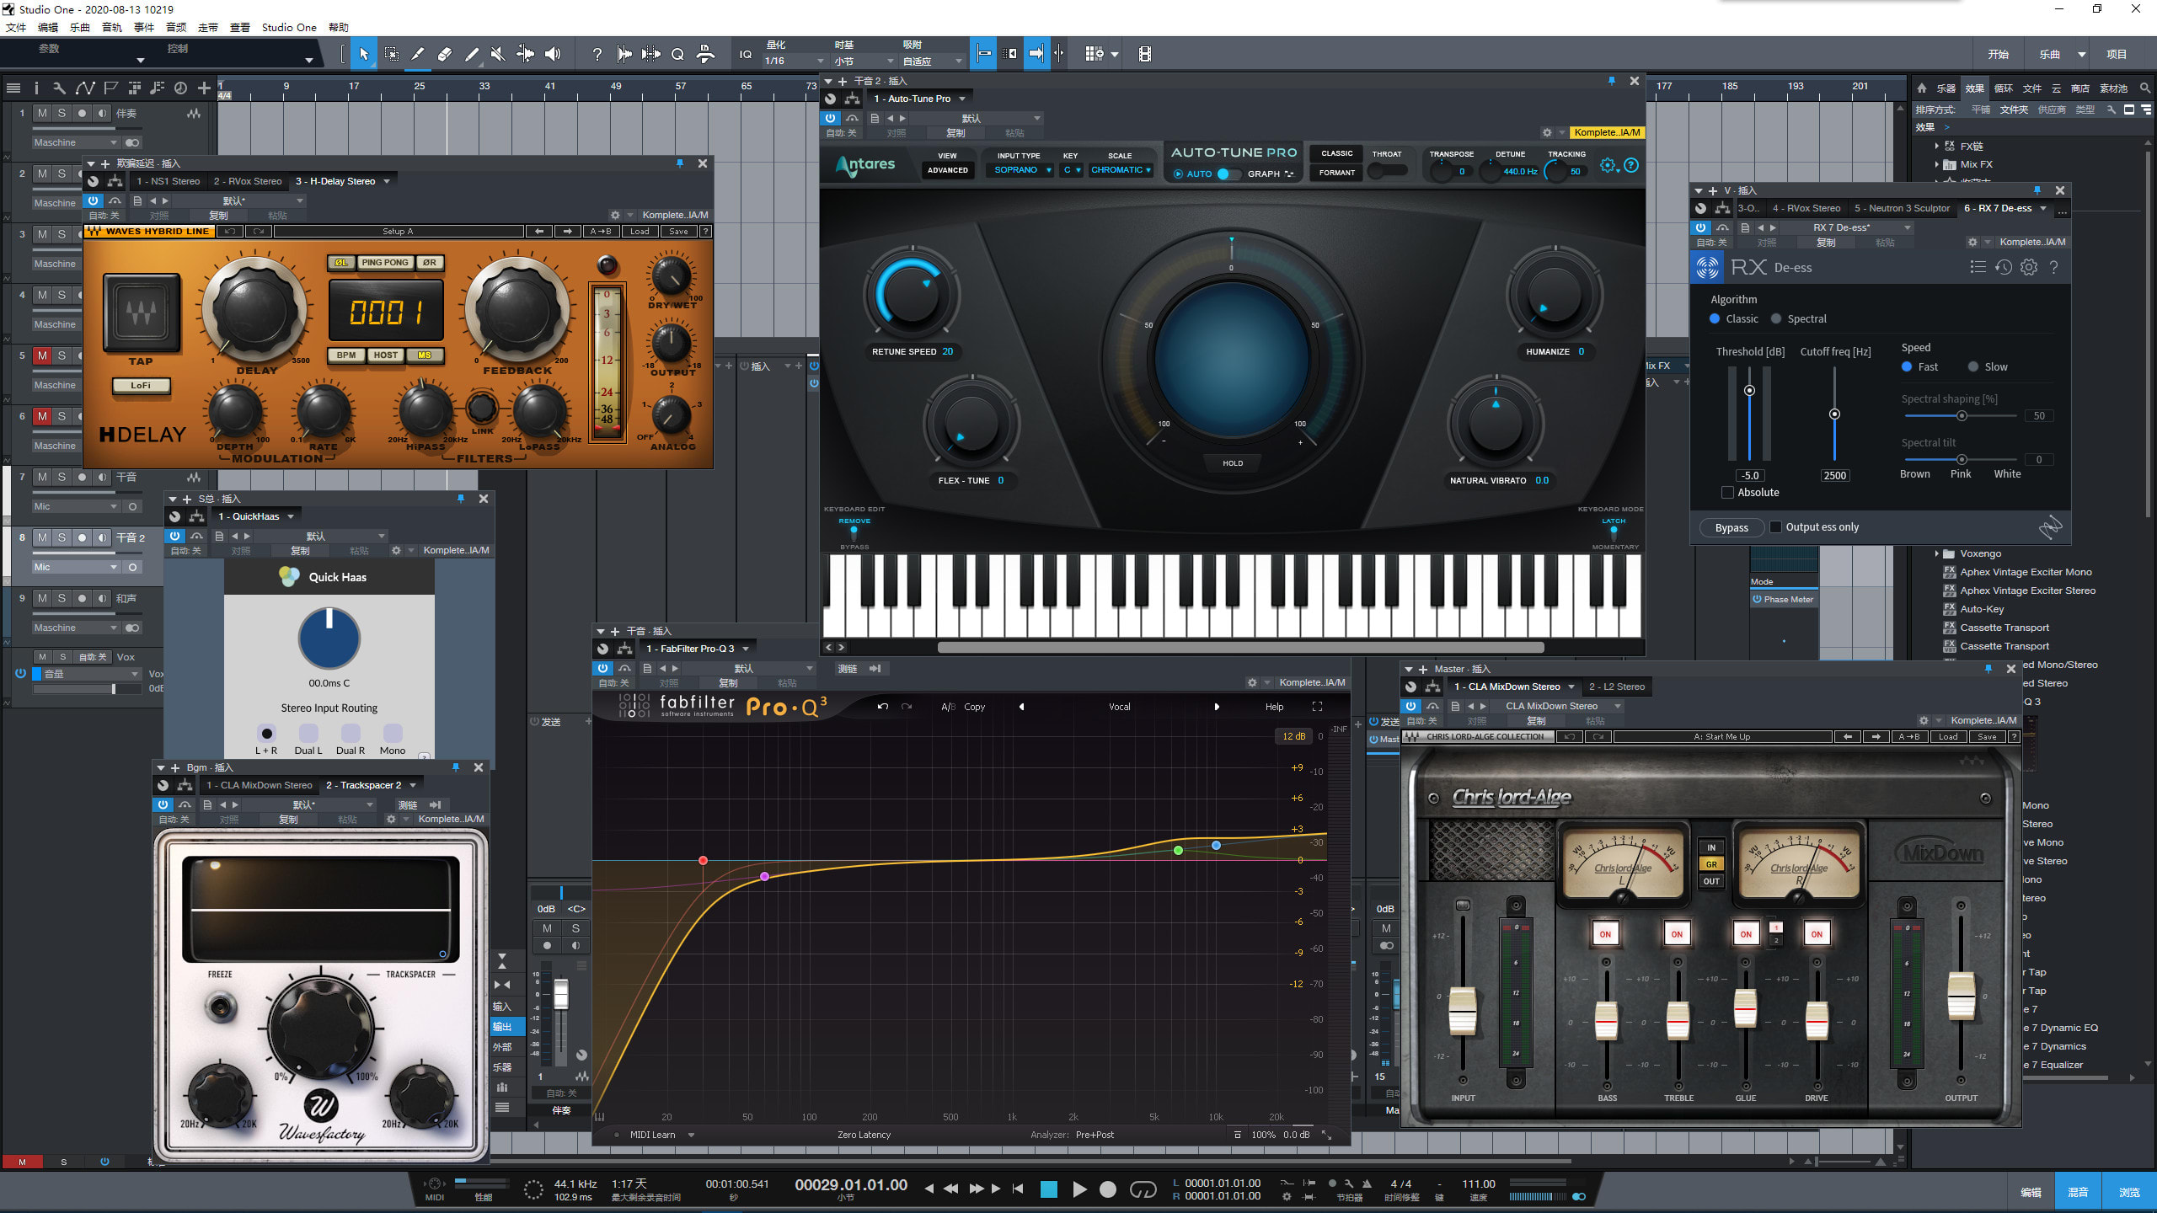Image resolution: width=2157 pixels, height=1213 pixels.
Task: Expand the Mix FX folder in browser
Action: coord(1937,164)
